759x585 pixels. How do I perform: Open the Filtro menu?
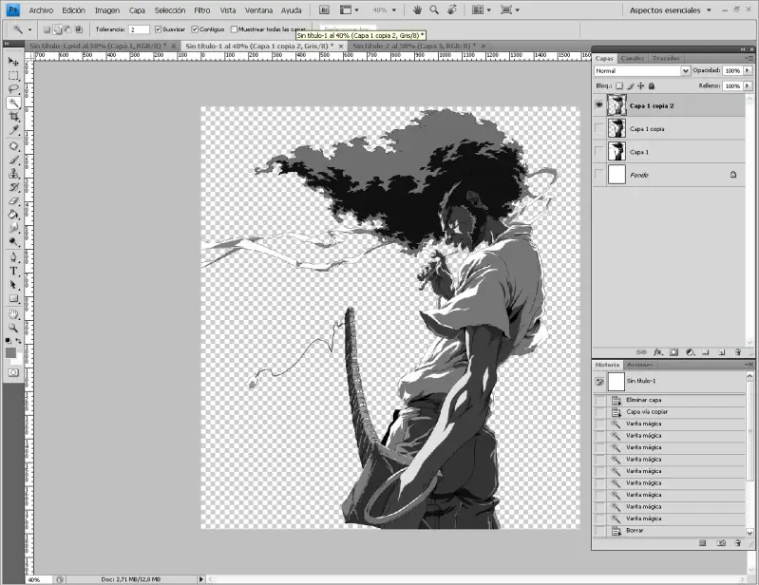coord(201,10)
